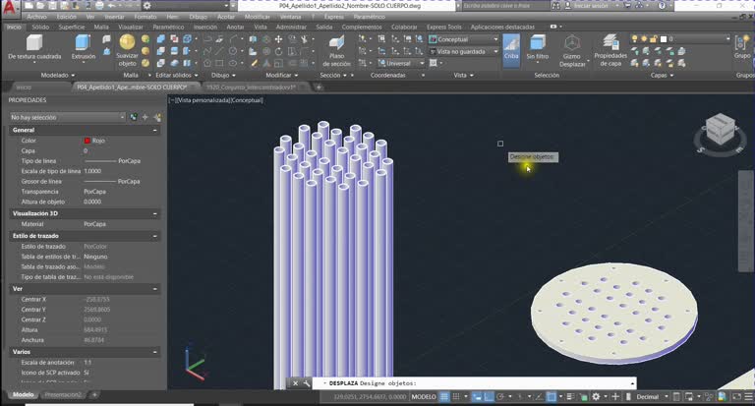Click the viewport label Vista personalizada
The image size is (755, 406).
coord(202,100)
